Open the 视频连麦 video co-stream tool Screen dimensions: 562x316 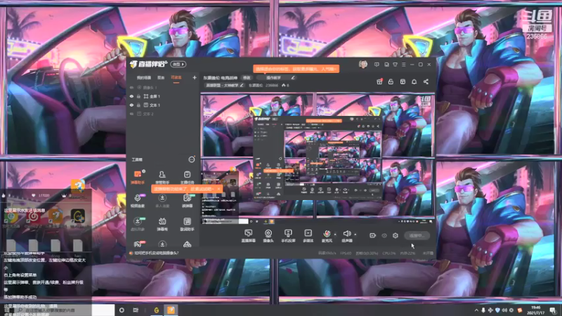pos(137,201)
